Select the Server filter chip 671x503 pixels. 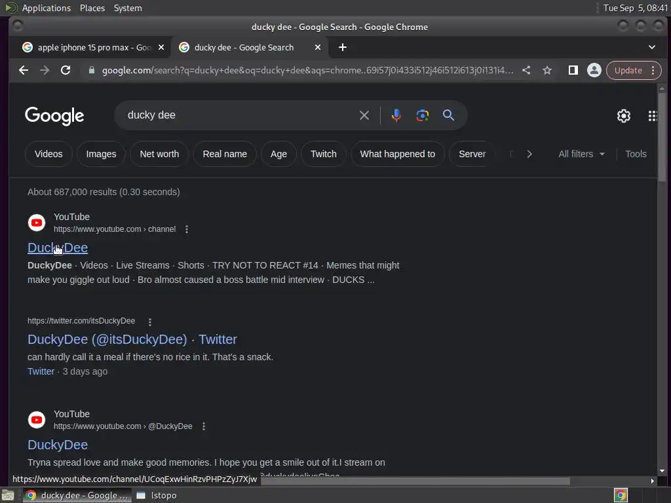472,154
